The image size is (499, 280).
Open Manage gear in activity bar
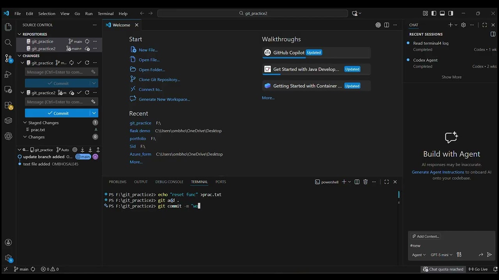click(8, 258)
